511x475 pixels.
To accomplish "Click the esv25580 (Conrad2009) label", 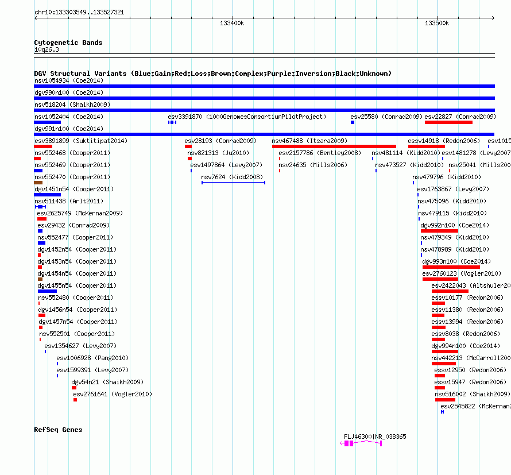I will (x=386, y=117).
